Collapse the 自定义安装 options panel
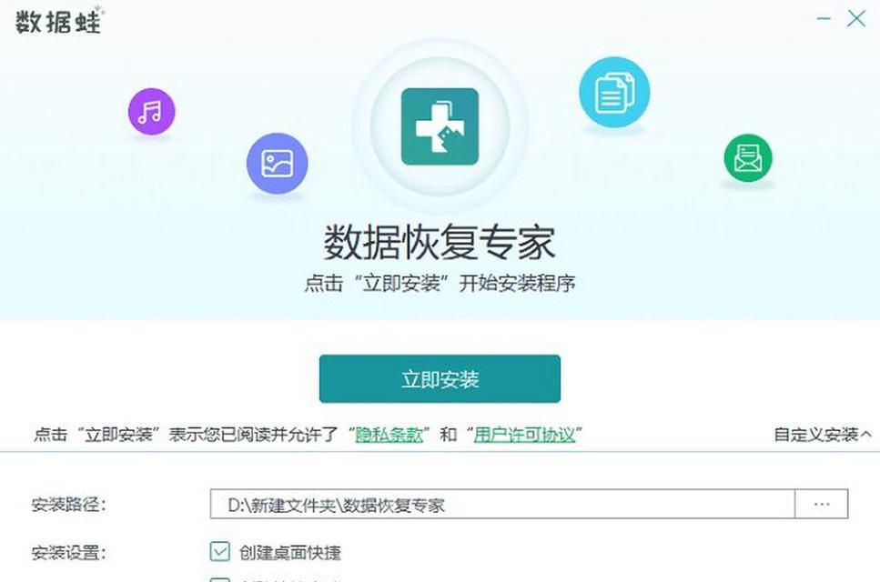Viewport: 880px width, 582px height. coord(823,435)
